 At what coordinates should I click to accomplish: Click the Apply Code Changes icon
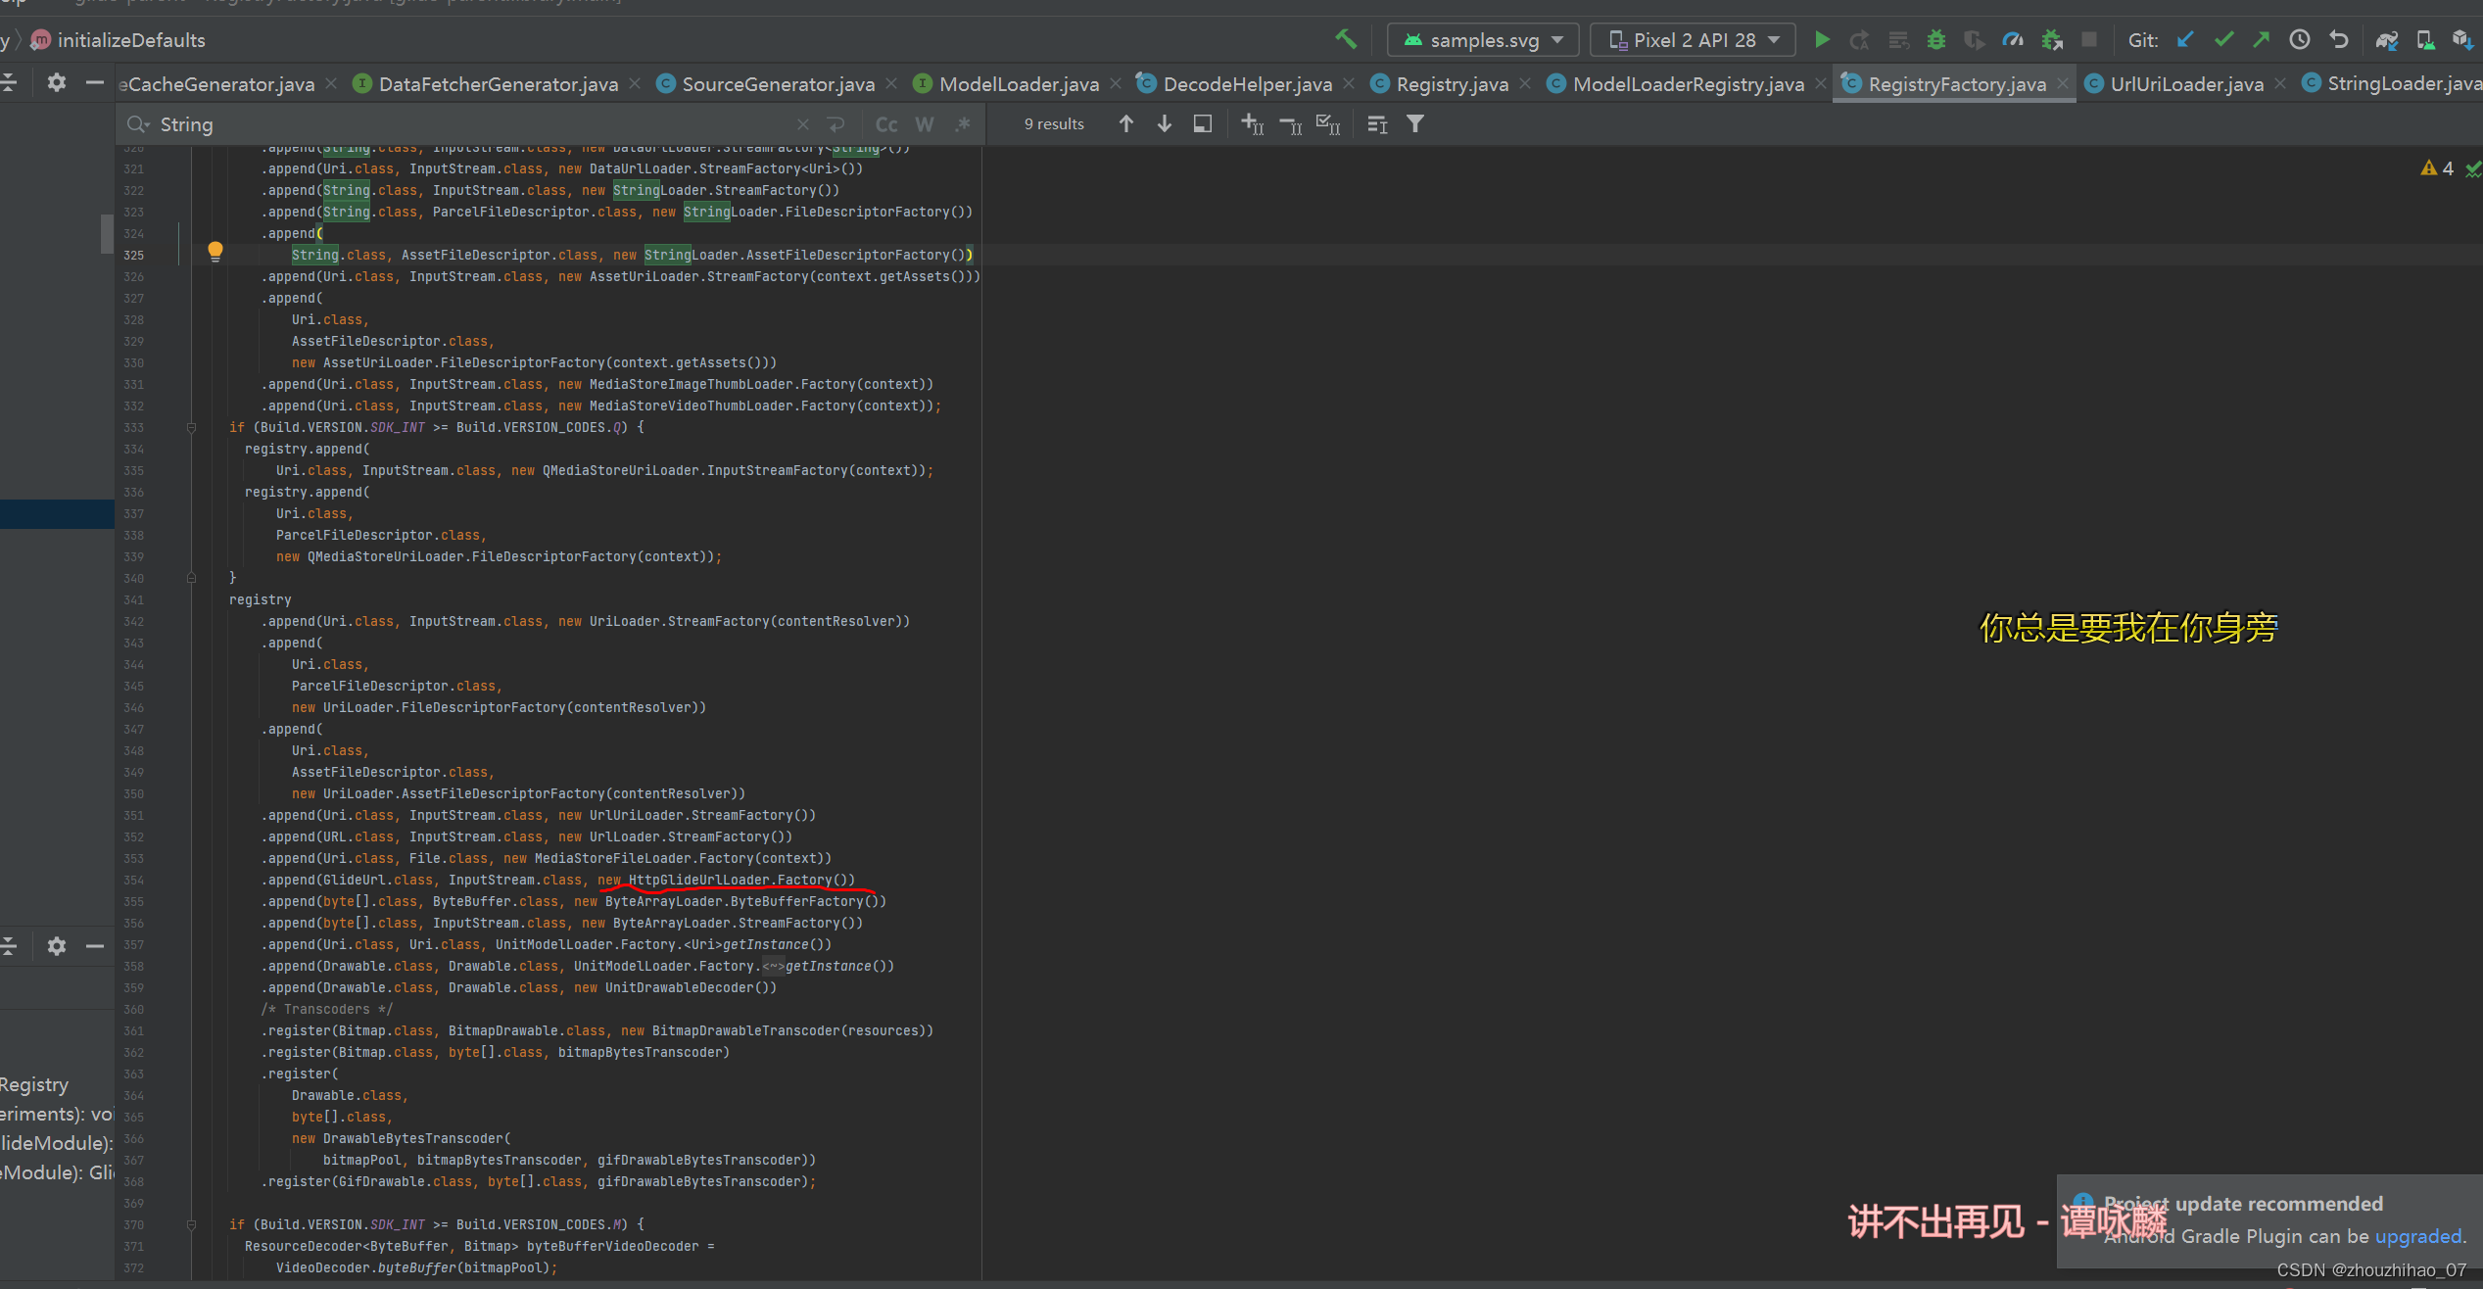point(1898,40)
